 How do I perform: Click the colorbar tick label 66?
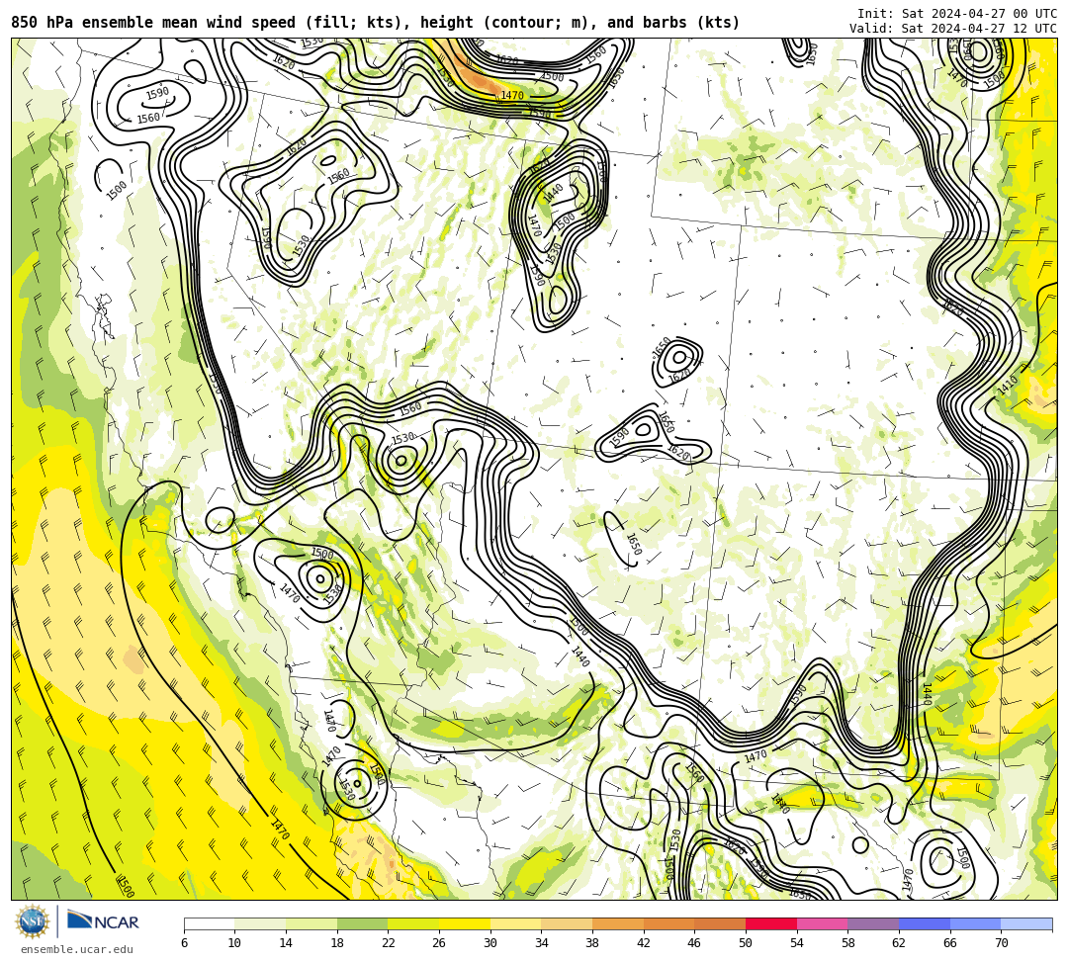click(x=950, y=943)
